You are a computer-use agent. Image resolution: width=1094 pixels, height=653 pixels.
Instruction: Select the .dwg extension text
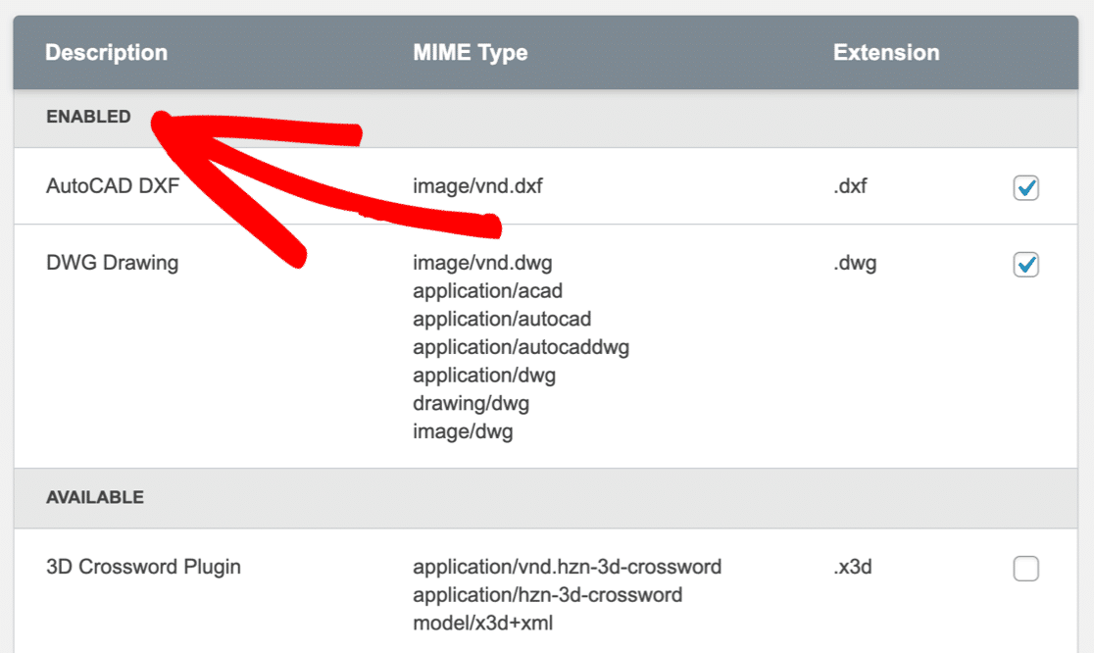click(854, 263)
